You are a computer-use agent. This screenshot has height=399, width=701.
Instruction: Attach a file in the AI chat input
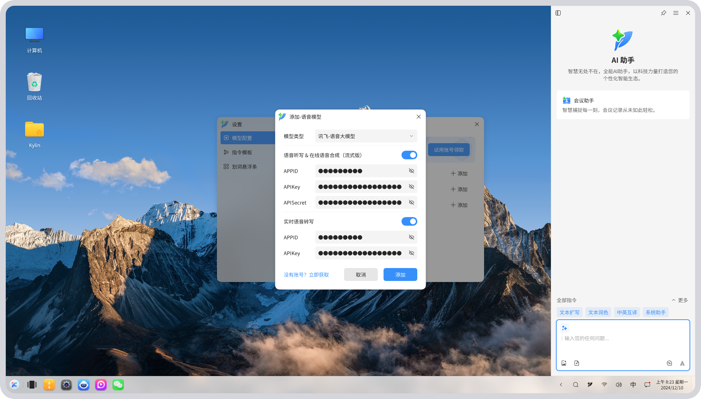coord(577,363)
